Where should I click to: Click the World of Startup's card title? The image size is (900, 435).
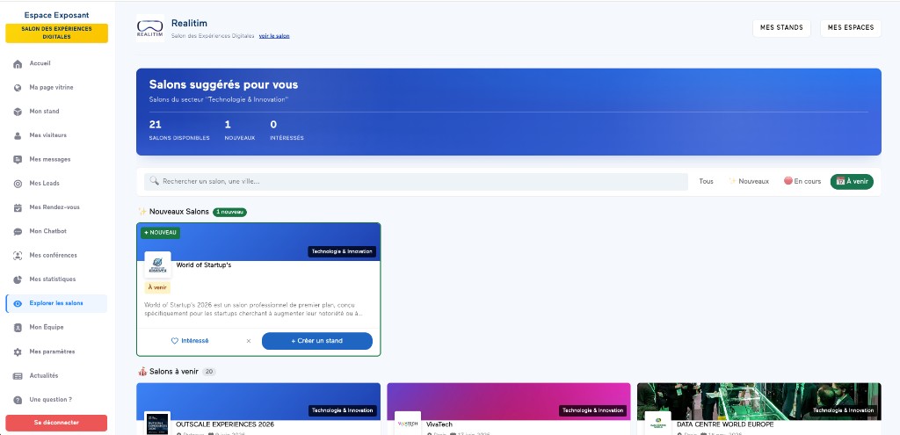coord(204,265)
